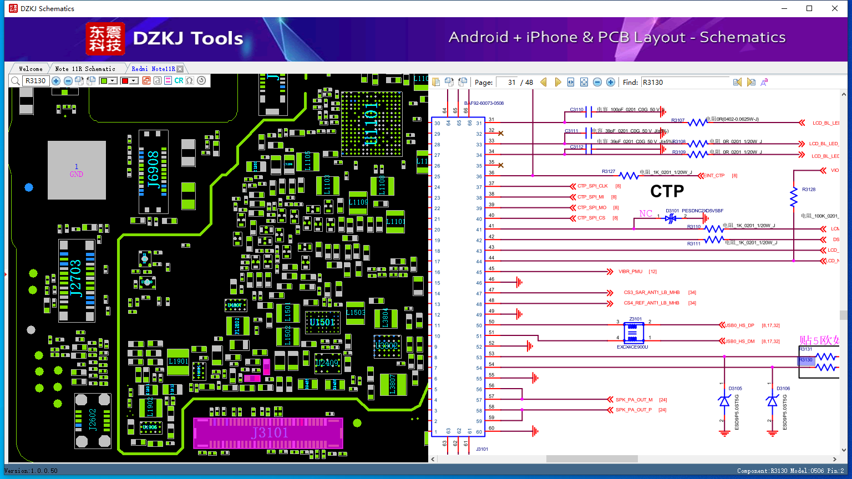Close the Redmi Note11R tab

point(180,69)
